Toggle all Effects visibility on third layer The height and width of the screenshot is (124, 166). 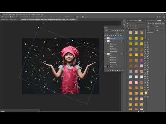pos(109,56)
